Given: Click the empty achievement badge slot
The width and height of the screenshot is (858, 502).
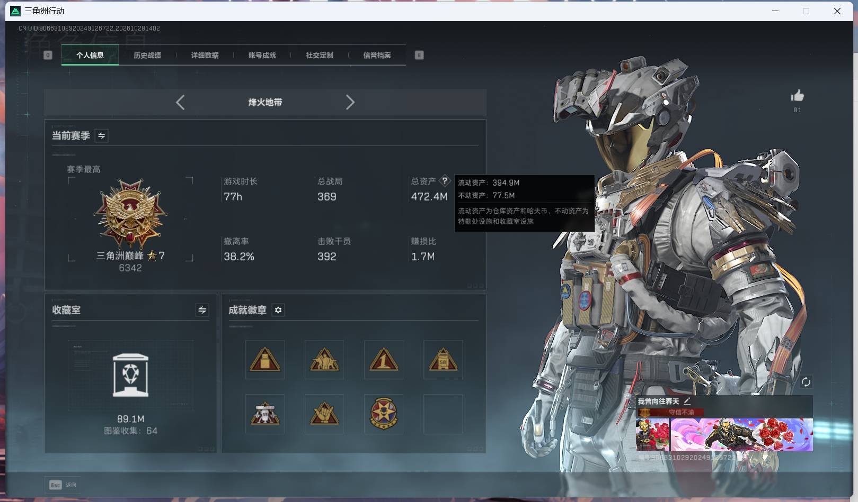Looking at the screenshot, I should coord(443,413).
